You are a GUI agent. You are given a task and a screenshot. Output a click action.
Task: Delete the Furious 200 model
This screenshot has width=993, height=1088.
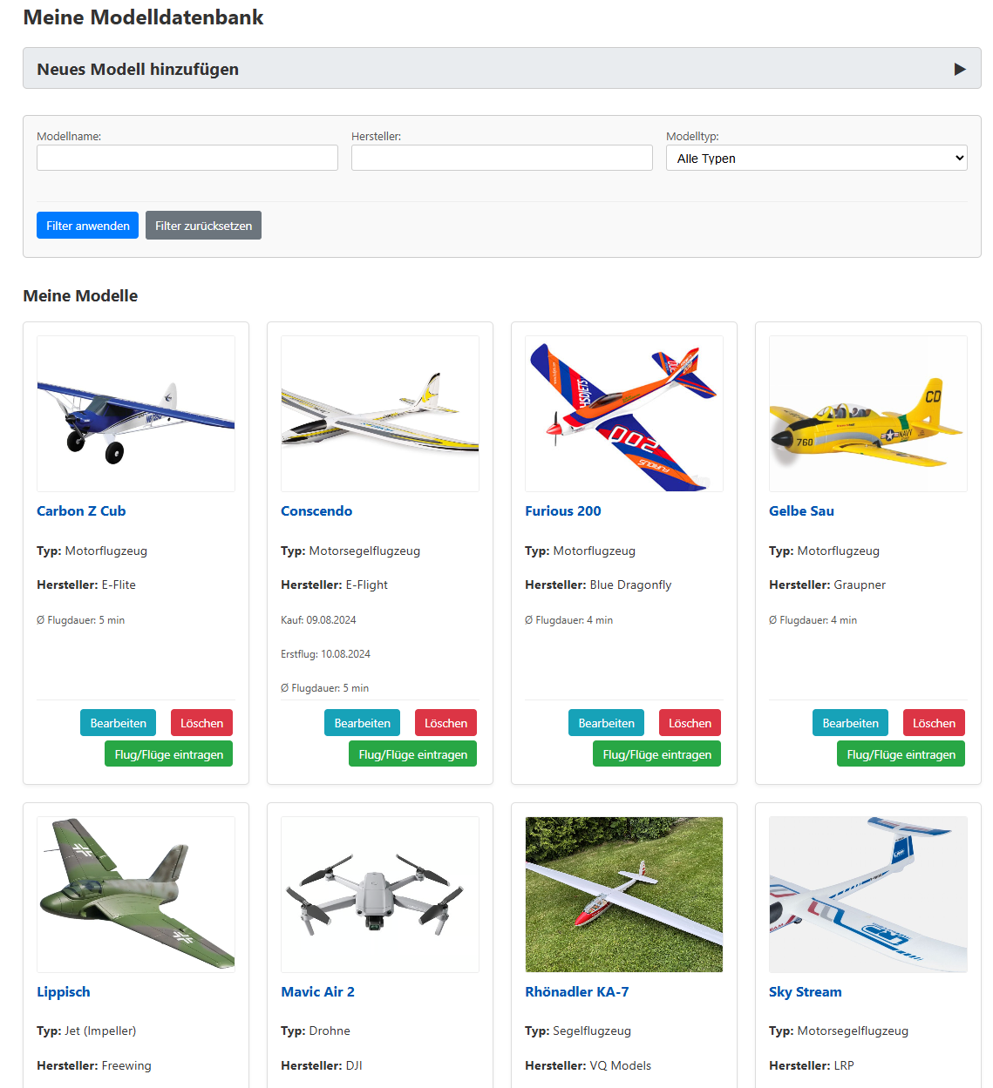coord(690,723)
